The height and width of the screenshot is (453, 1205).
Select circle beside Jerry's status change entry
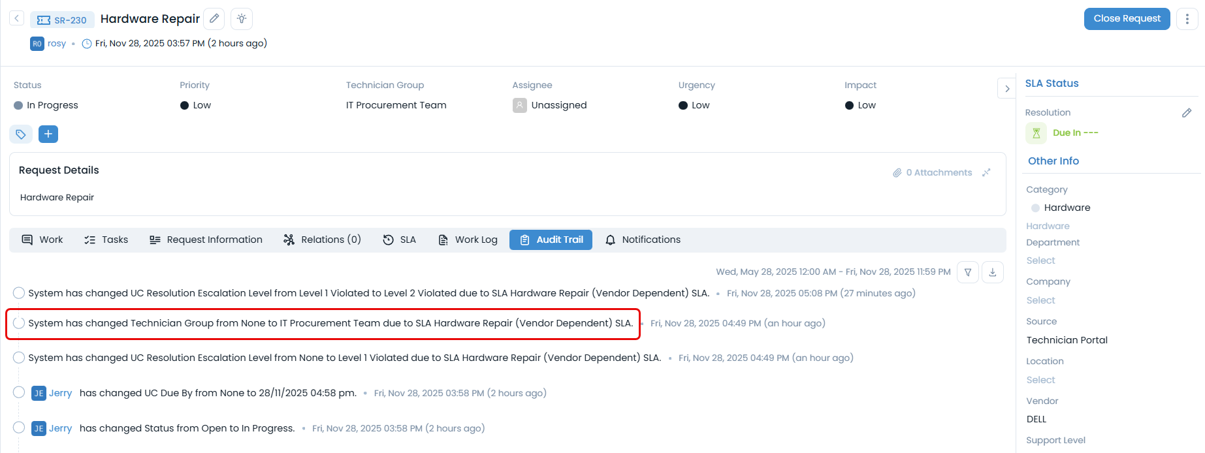[19, 428]
